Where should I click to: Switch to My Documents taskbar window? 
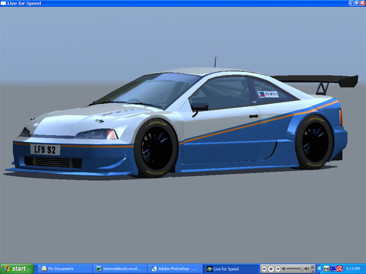[65, 269]
